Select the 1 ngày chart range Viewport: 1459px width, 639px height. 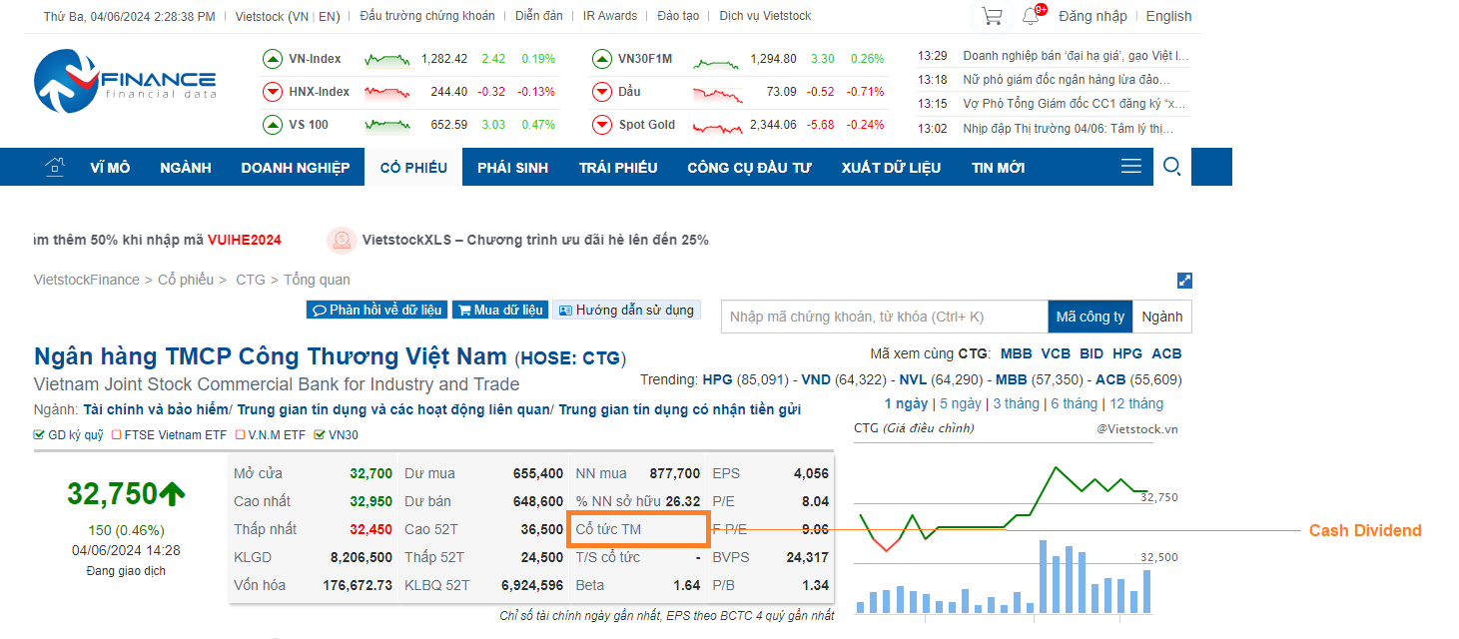906,404
